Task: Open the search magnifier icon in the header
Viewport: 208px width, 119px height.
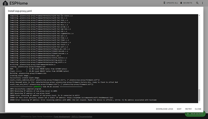Action: point(197,3)
